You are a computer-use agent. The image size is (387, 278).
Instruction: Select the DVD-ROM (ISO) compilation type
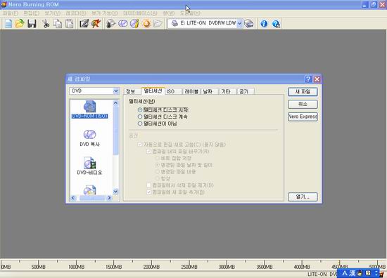click(89, 110)
